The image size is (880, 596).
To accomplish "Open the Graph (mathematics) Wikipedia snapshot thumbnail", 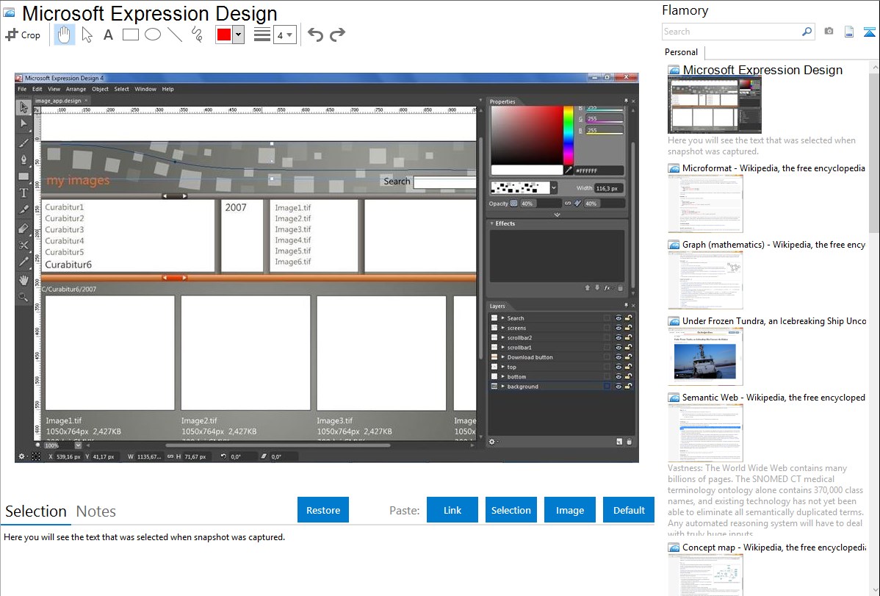I will (705, 280).
